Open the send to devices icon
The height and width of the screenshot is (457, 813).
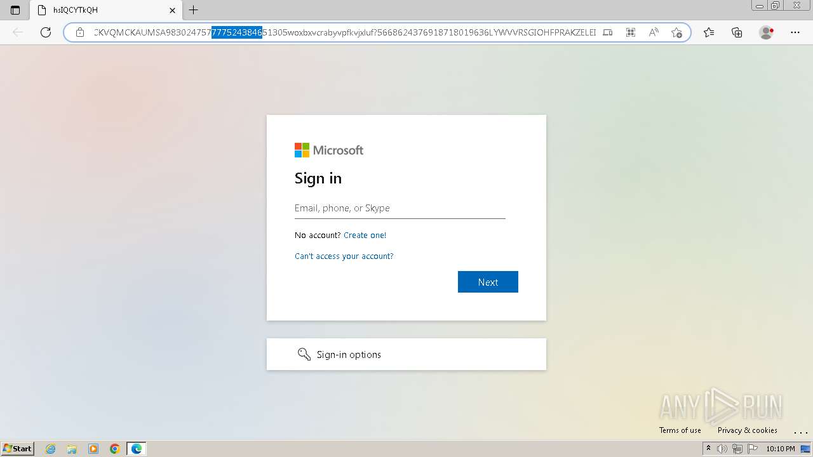tap(608, 32)
